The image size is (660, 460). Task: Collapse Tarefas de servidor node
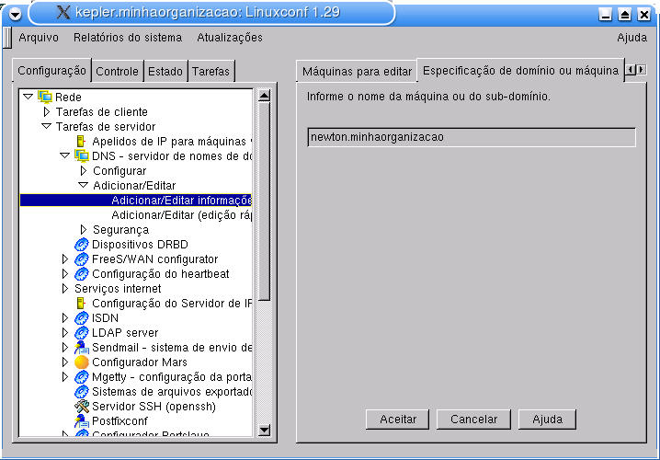[47, 126]
